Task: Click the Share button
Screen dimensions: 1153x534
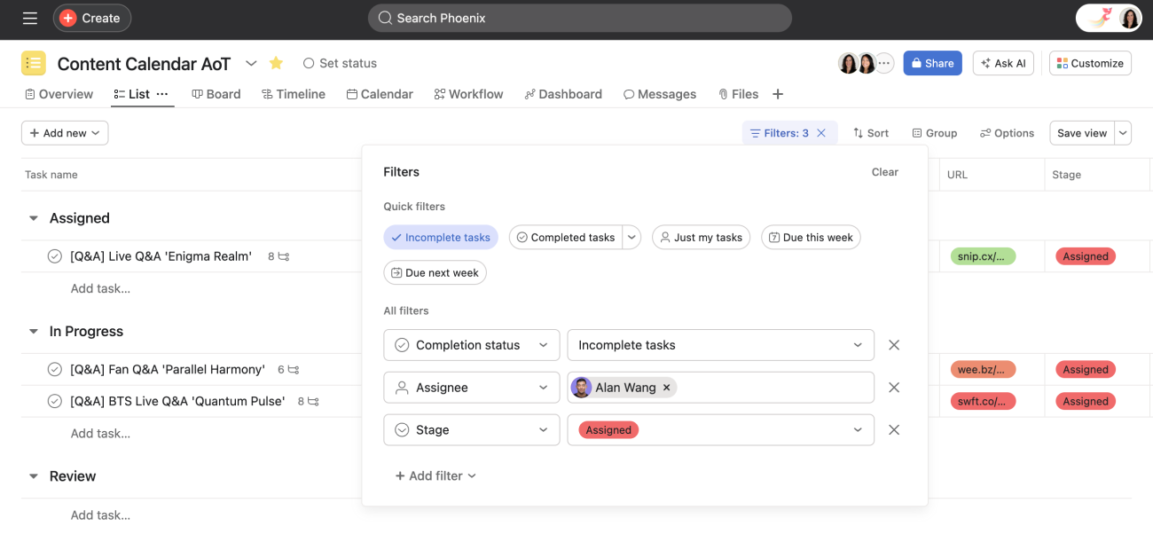Action: [x=932, y=63]
